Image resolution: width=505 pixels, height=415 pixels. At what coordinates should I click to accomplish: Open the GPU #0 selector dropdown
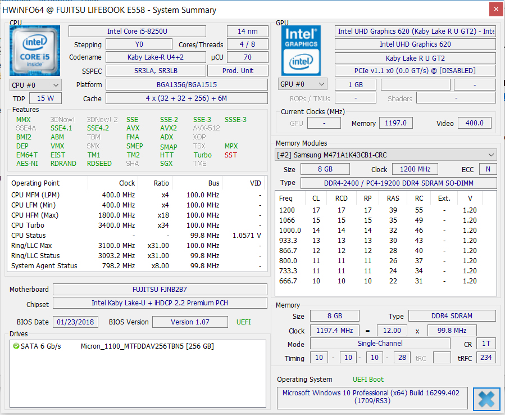click(x=302, y=84)
